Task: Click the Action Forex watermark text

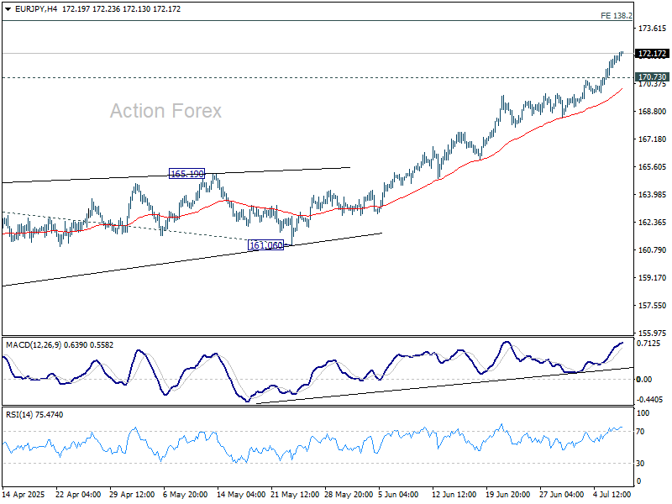Action: [165, 111]
